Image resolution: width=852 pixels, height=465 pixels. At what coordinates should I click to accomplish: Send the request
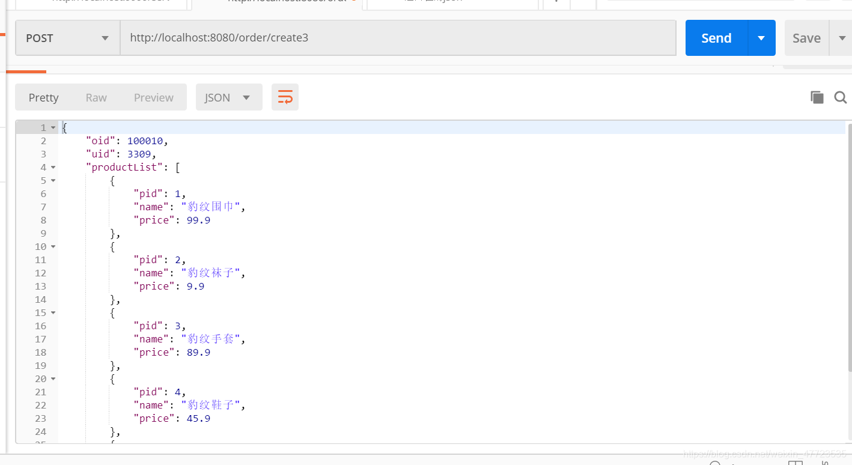tap(716, 38)
